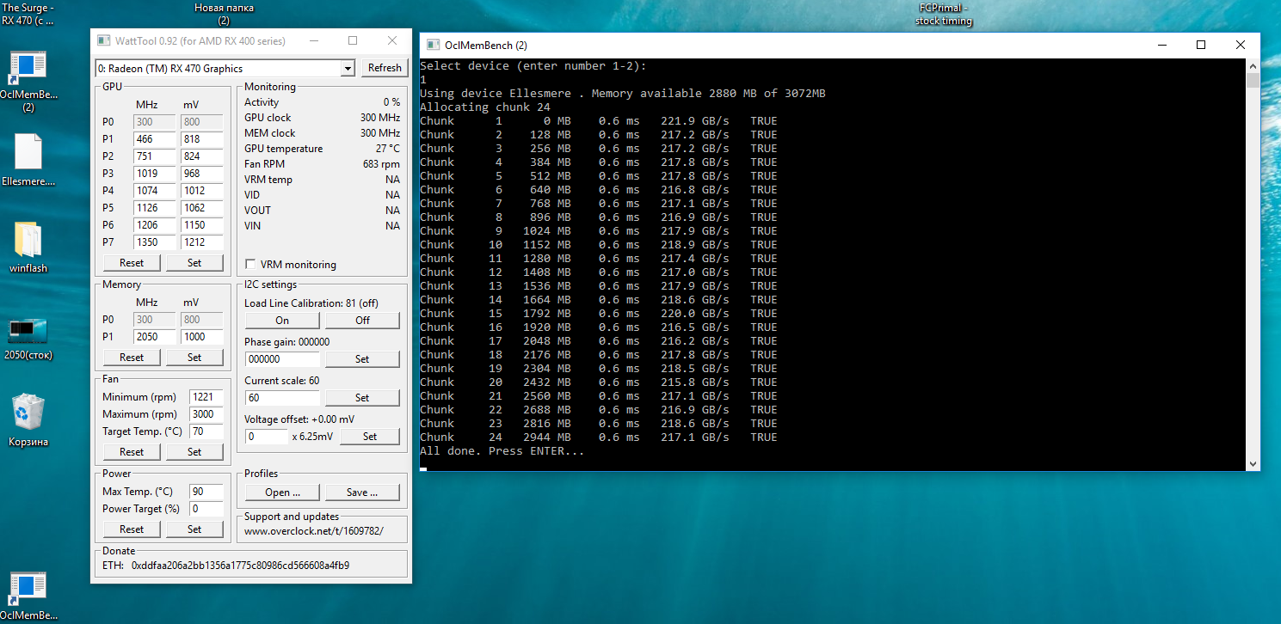1281x624 pixels.
Task: Minimize the OclMemBench console window
Action: coord(1161,45)
